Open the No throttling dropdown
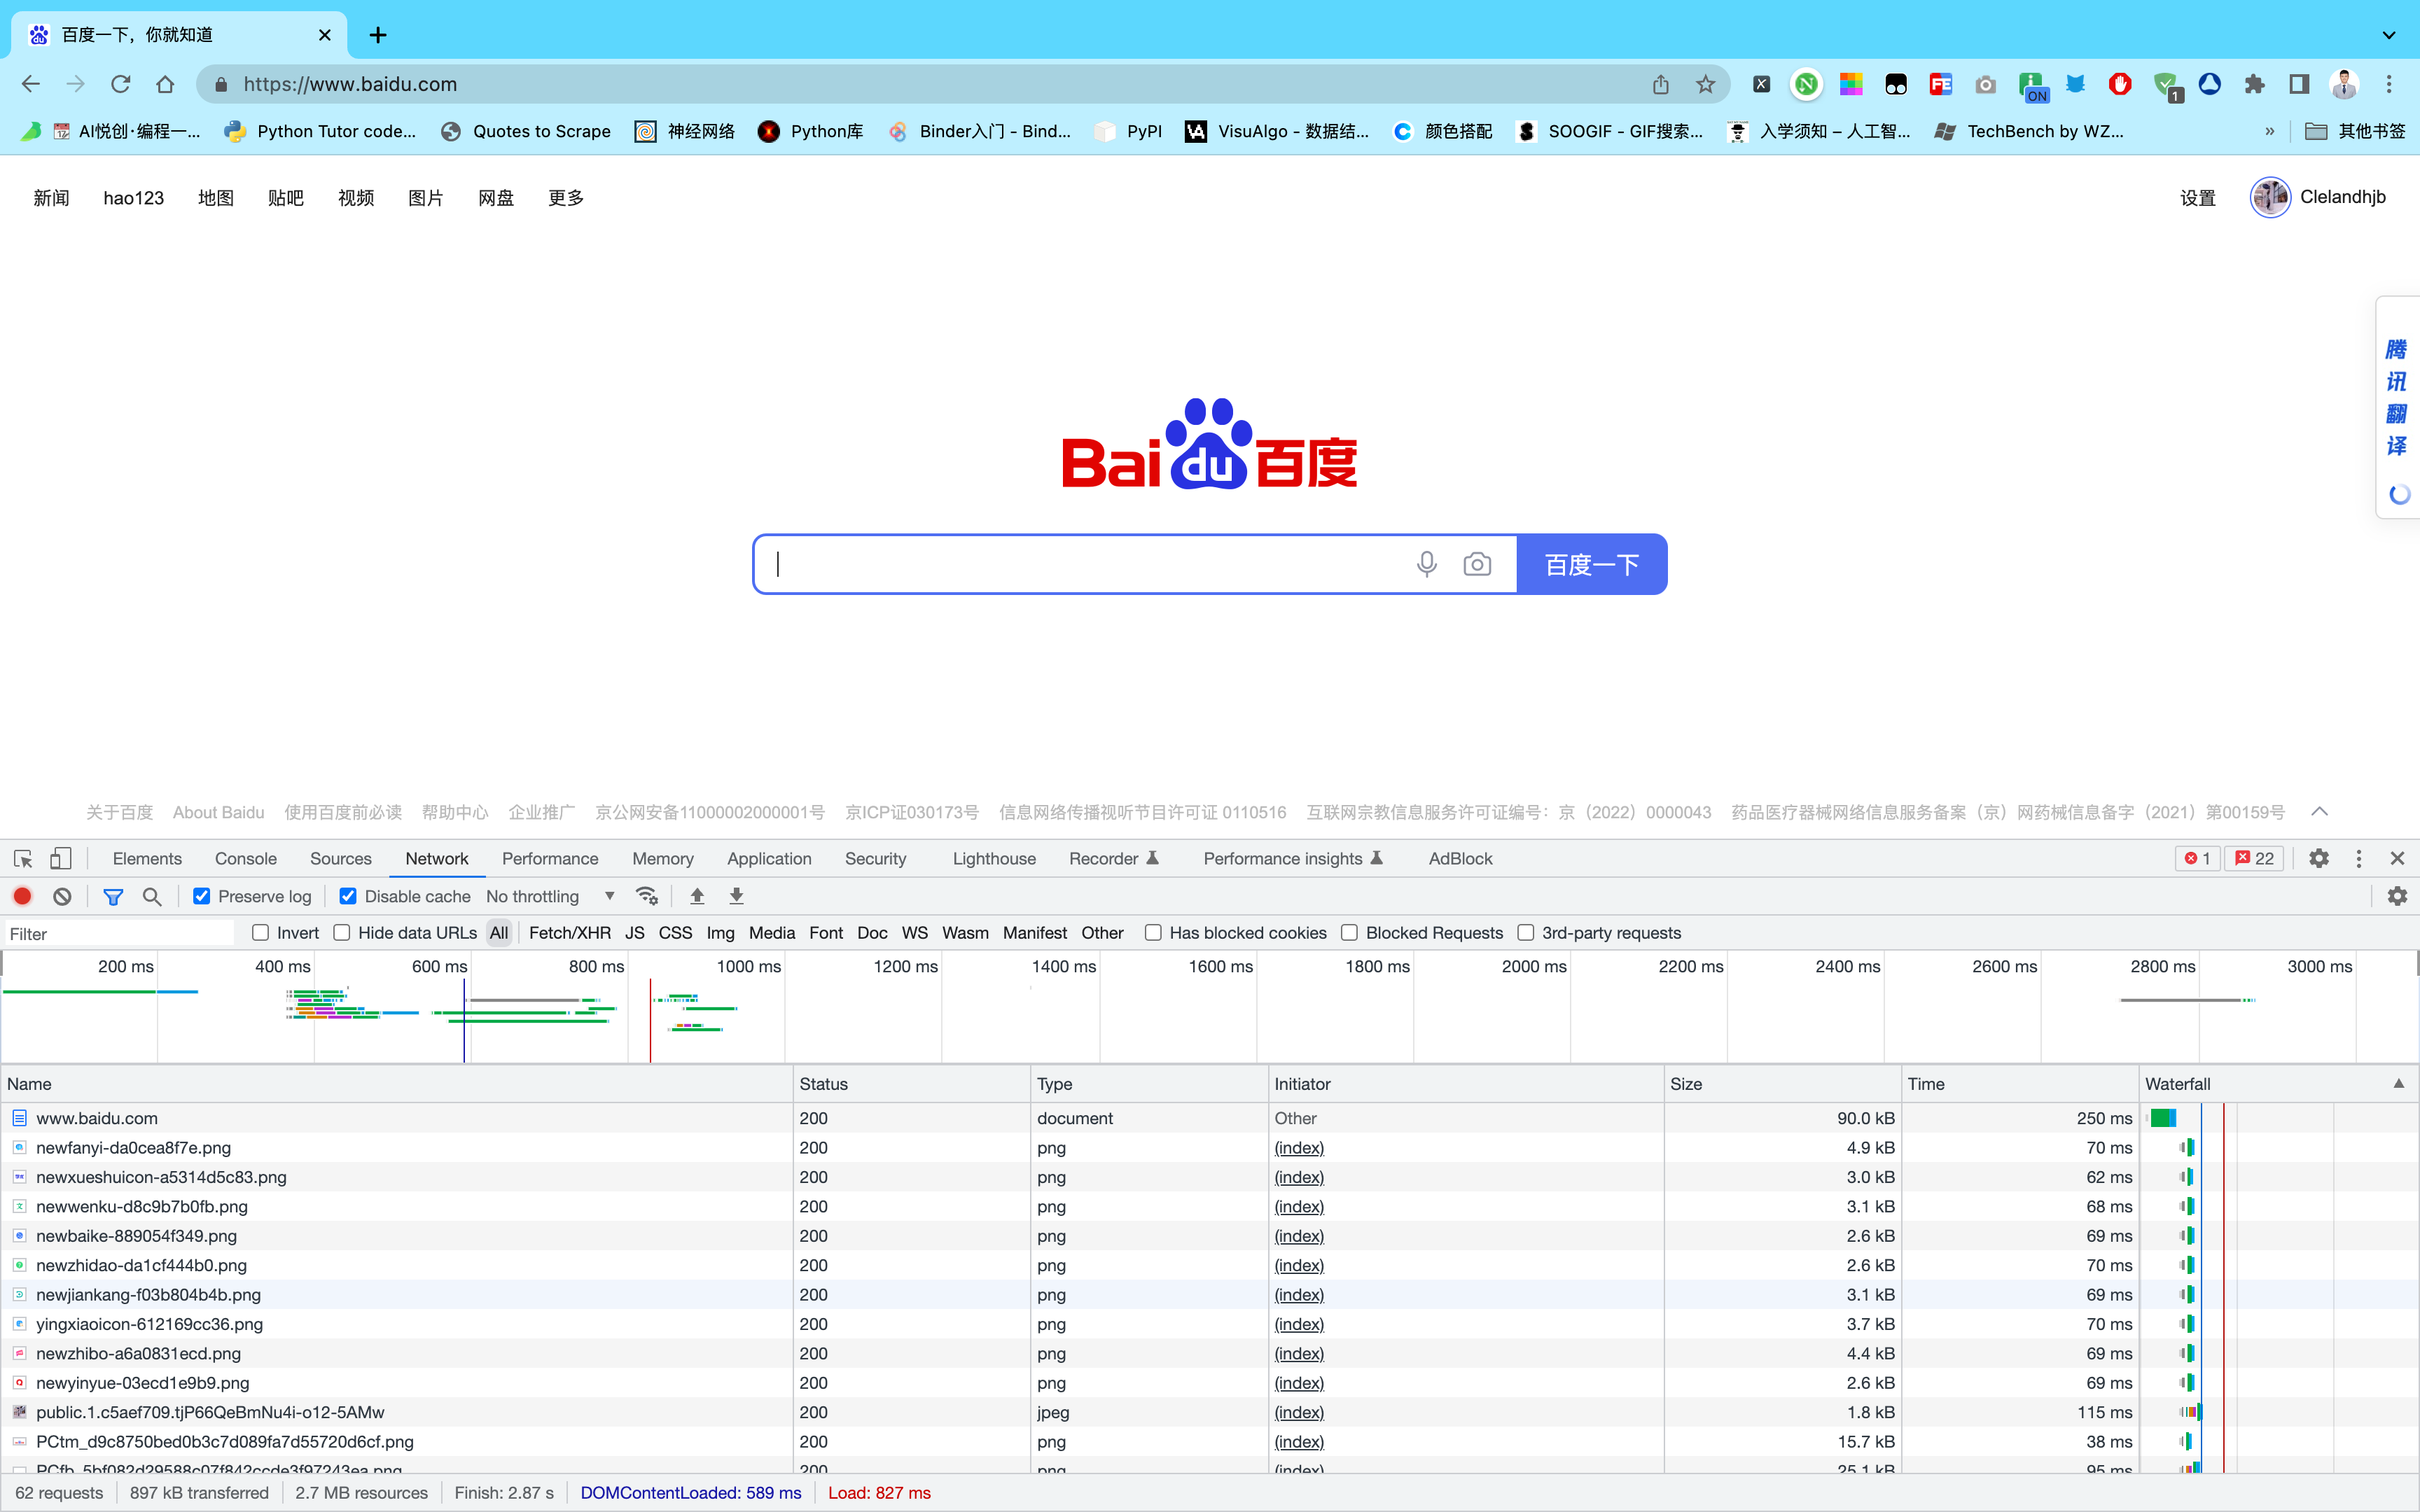The height and width of the screenshot is (1512, 2420). point(550,896)
